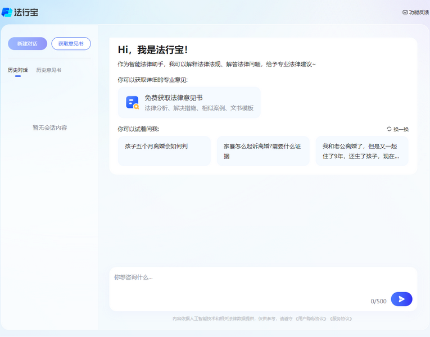Switch to the 历史意见书 tab
This screenshot has height=337, width=430.
49,70
